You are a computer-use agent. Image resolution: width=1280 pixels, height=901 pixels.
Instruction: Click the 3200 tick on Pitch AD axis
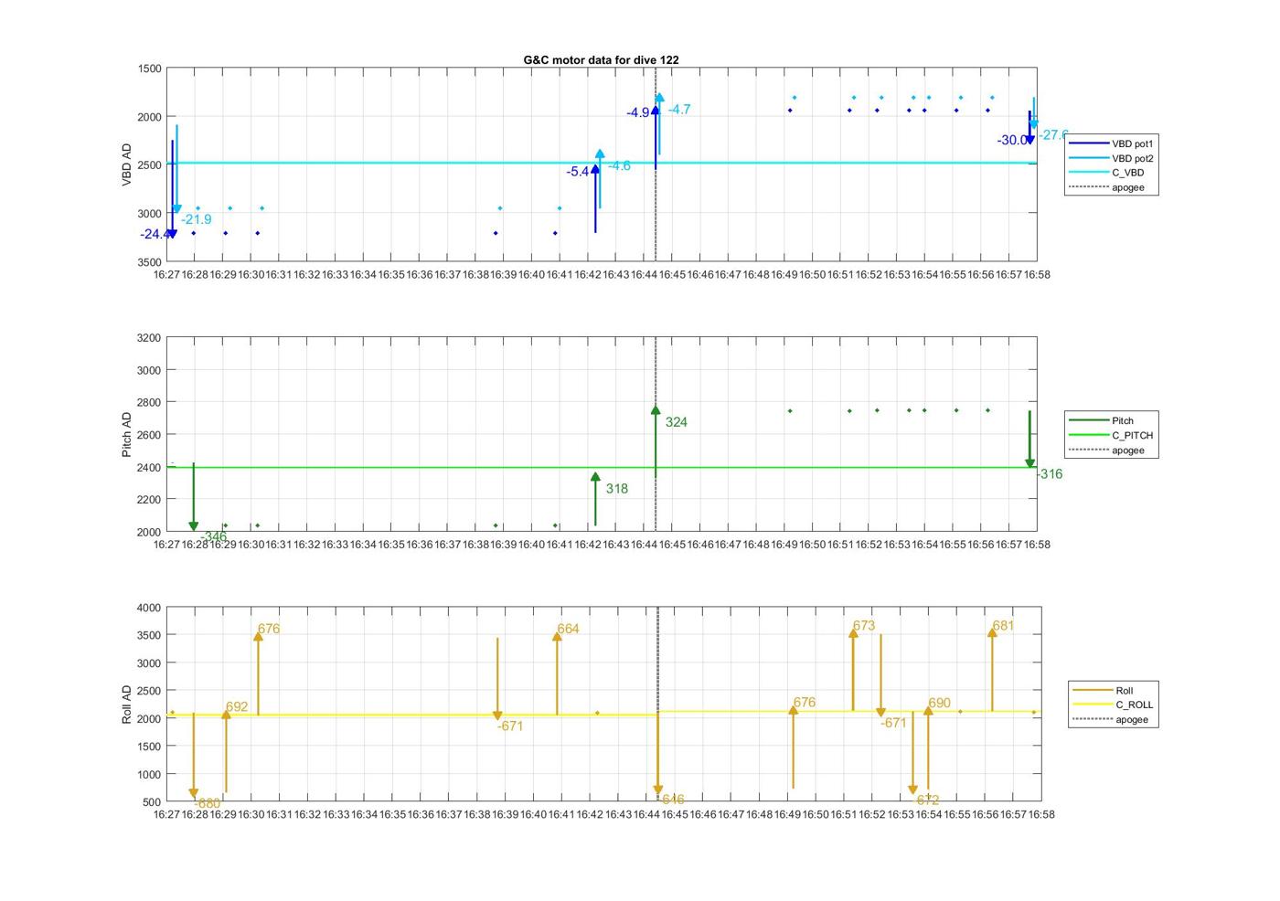(150, 338)
